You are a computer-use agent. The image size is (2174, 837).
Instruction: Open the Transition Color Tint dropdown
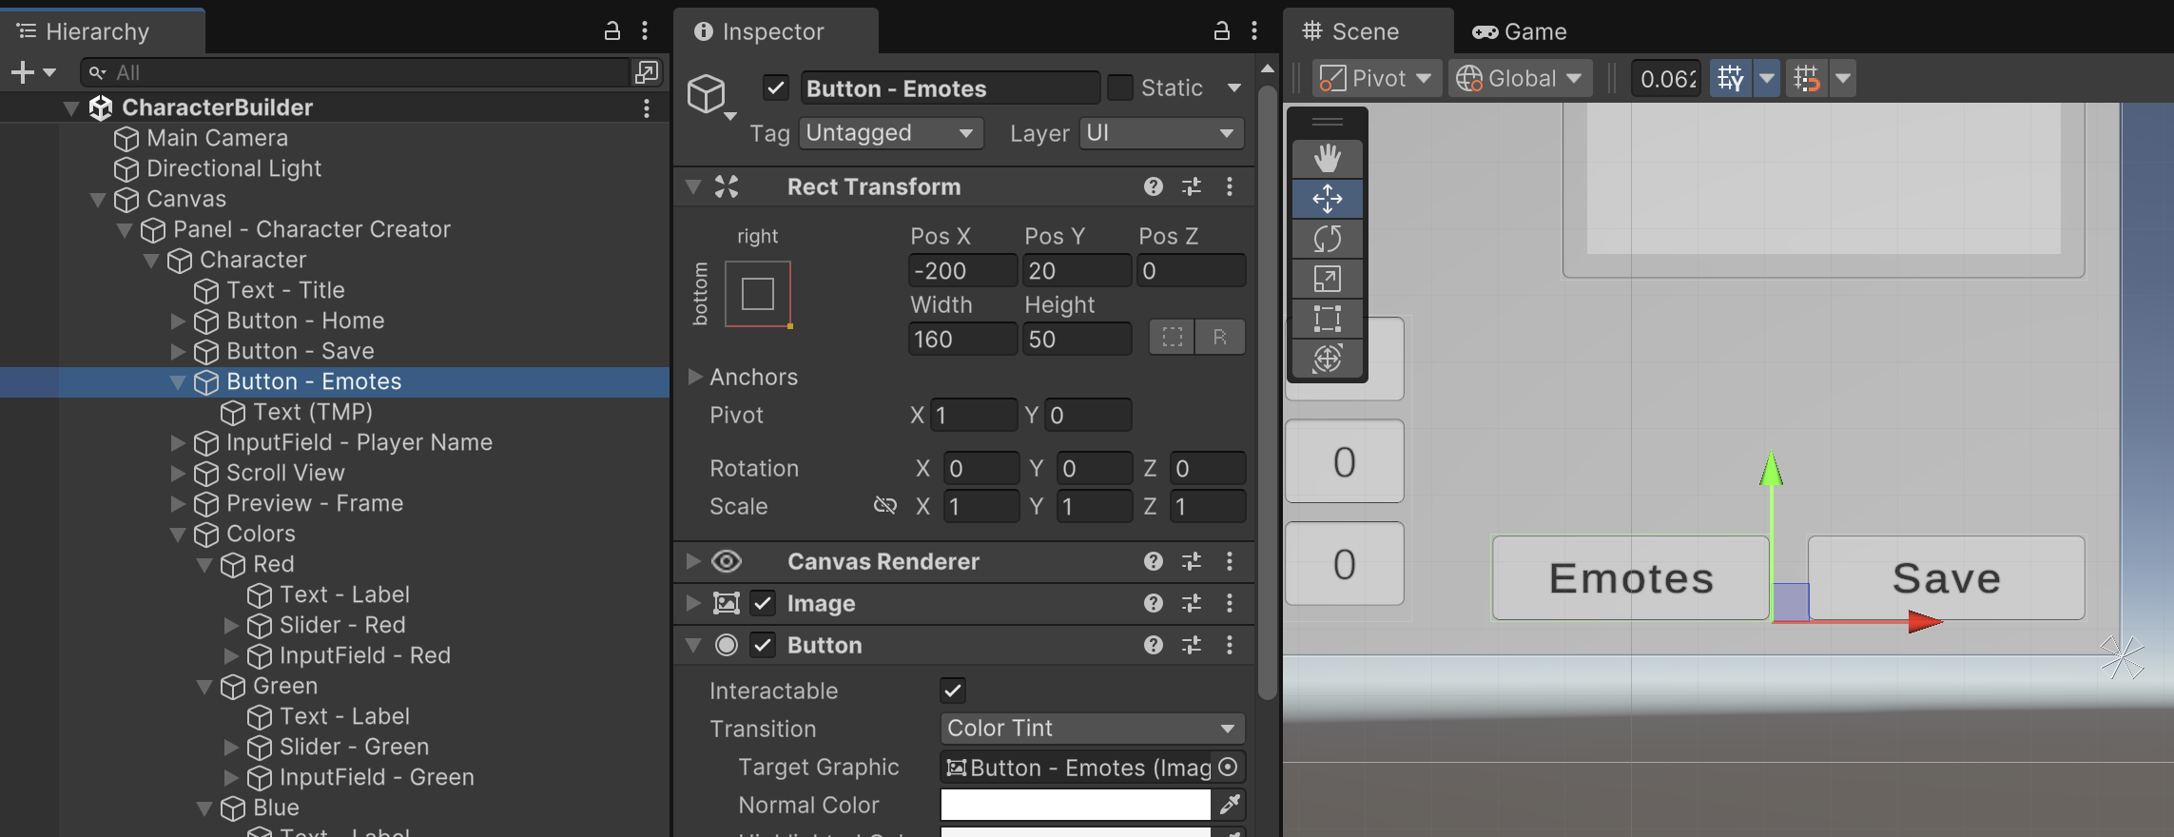(1091, 729)
